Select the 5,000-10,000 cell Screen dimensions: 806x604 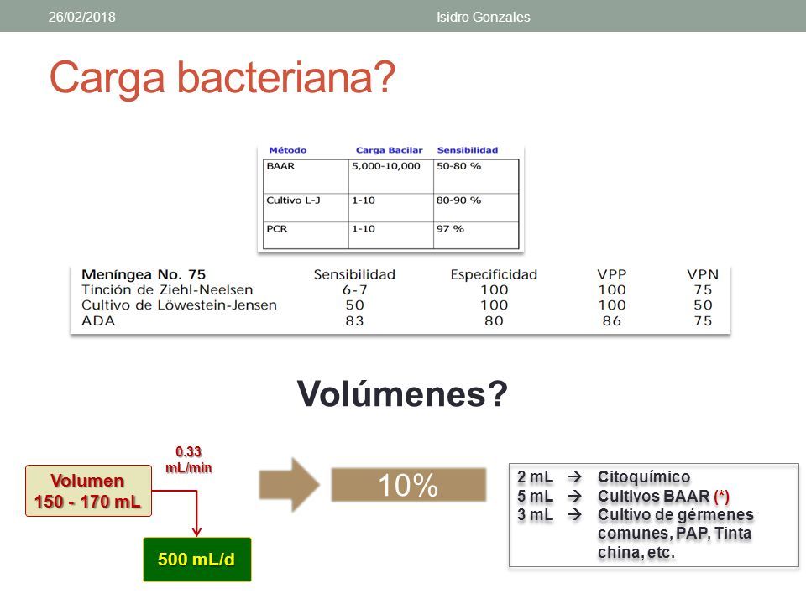391,176
